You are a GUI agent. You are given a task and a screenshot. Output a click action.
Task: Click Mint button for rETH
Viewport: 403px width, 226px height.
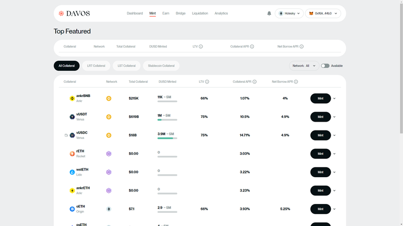coord(321,154)
